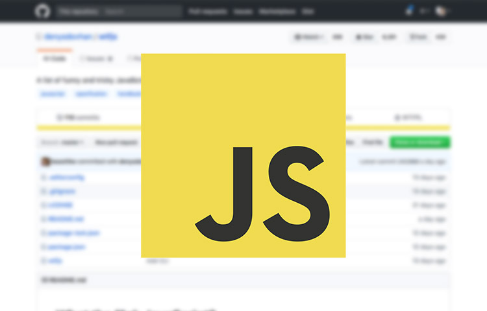Switch to the repository Issues tab
Screen dimensions: 487x311
(97, 59)
